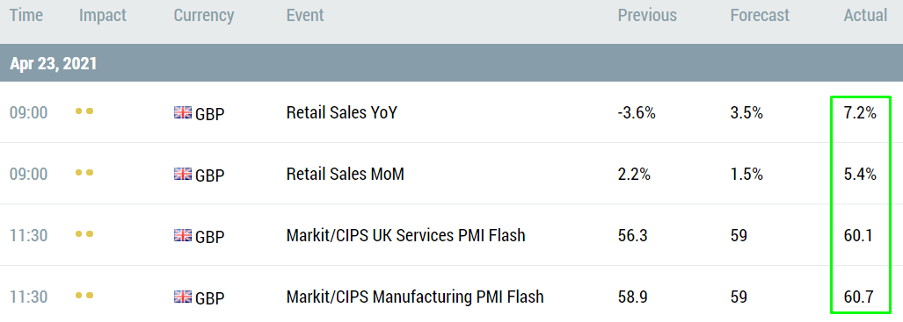Viewport: 903px width, 322px height.
Task: Open Markit/CIPS UK Services PMI Flash event
Action: click(x=405, y=235)
